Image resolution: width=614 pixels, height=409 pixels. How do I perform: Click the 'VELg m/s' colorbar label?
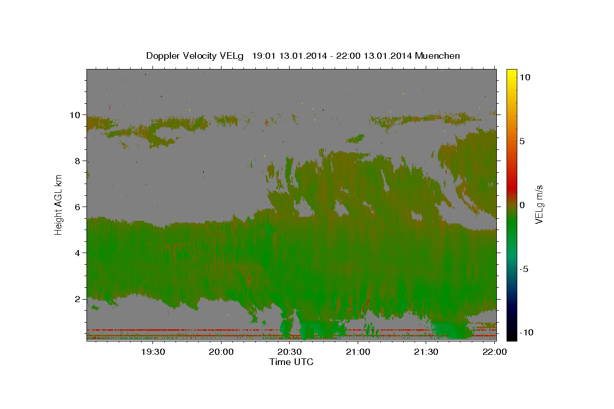(x=539, y=204)
